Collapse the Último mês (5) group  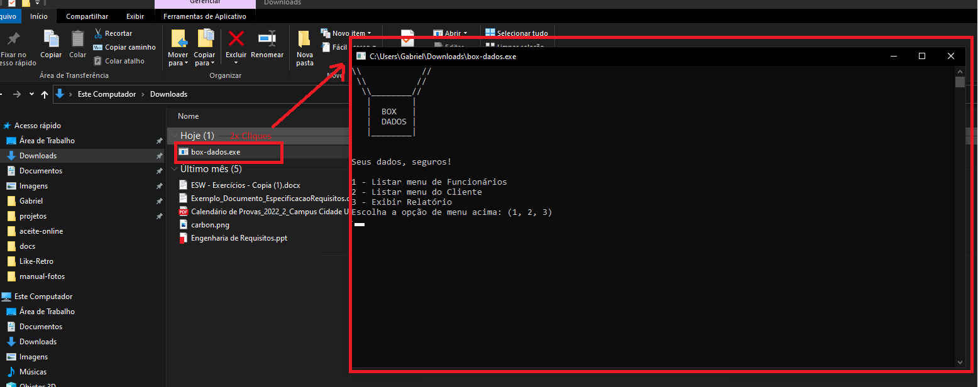(174, 169)
